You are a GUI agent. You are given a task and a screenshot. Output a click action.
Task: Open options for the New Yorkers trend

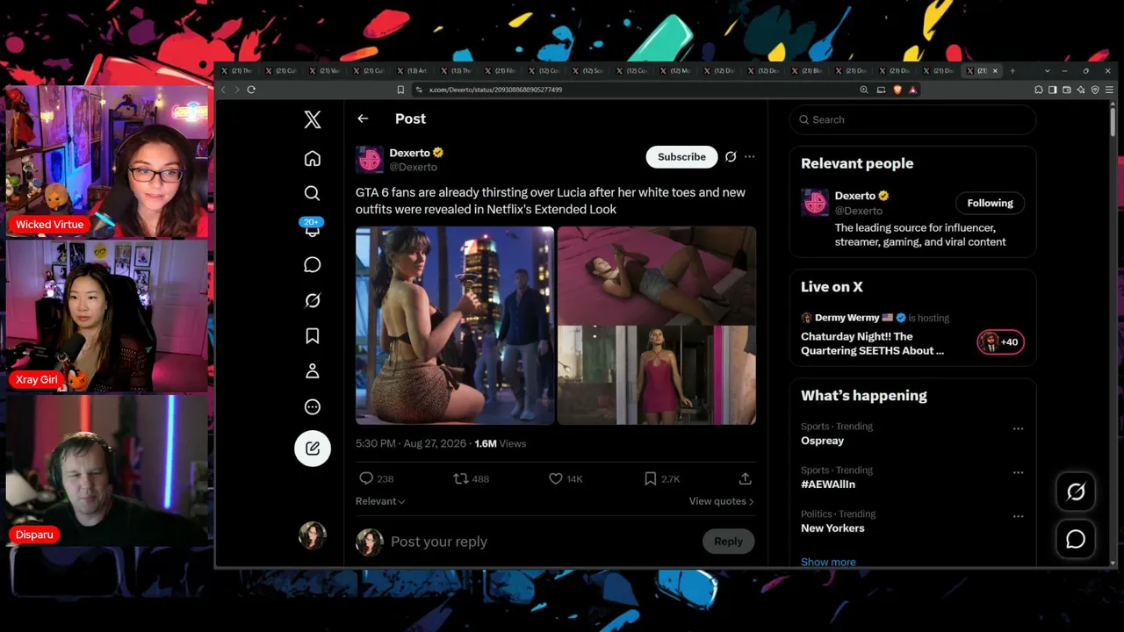click(1018, 516)
